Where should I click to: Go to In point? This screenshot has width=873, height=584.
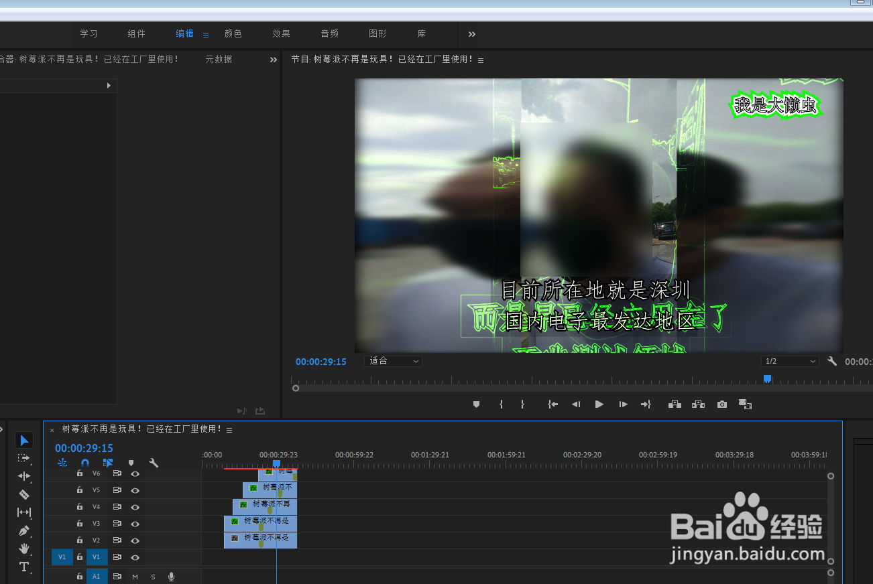coord(552,405)
